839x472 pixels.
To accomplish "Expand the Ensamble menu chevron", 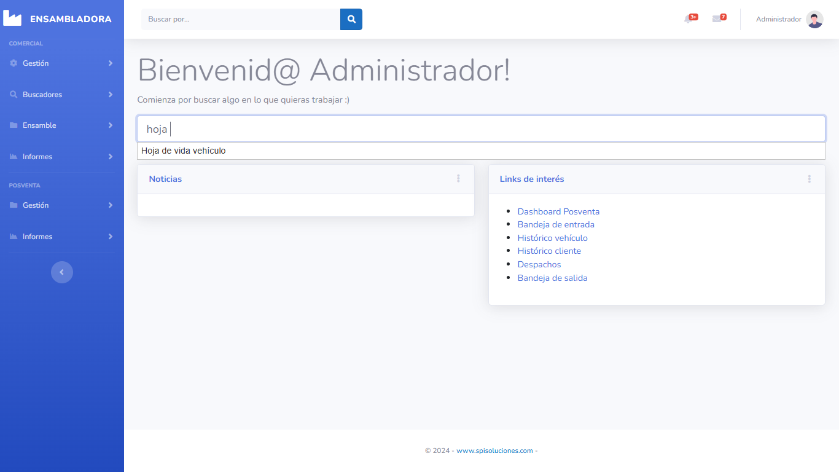I will click(111, 125).
